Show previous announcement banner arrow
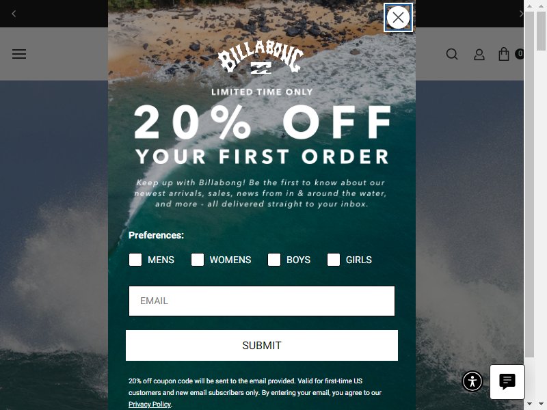 point(14,14)
